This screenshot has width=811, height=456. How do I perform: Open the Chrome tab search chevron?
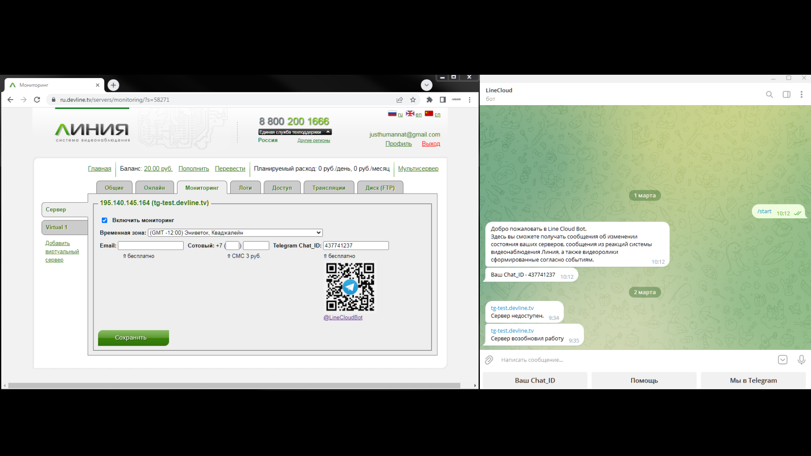click(426, 85)
